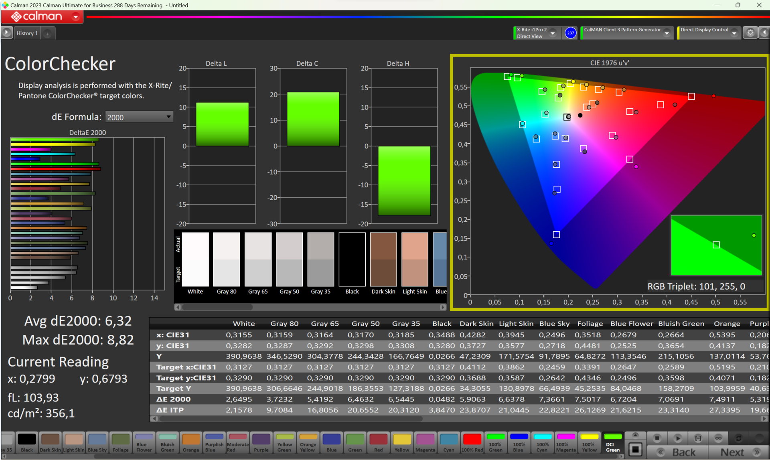770x460 pixels.
Task: Click the blue 237 meter timer icon
Action: click(x=570, y=33)
